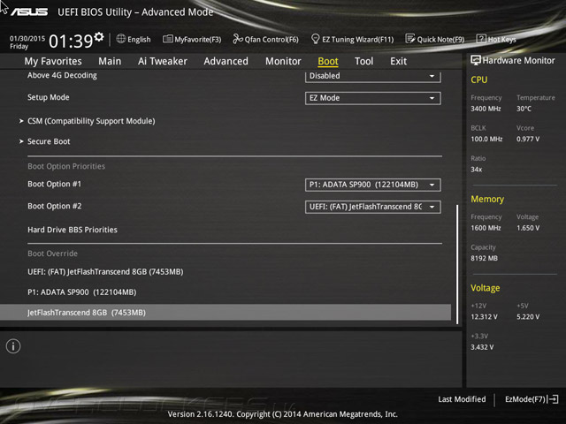Switch to the Exit tab
The height and width of the screenshot is (424, 566).
tap(399, 61)
